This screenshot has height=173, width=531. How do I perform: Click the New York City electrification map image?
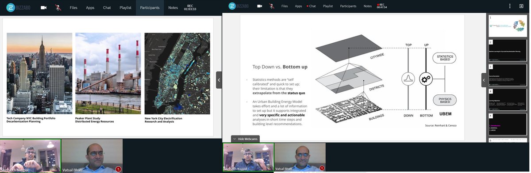(x=177, y=73)
